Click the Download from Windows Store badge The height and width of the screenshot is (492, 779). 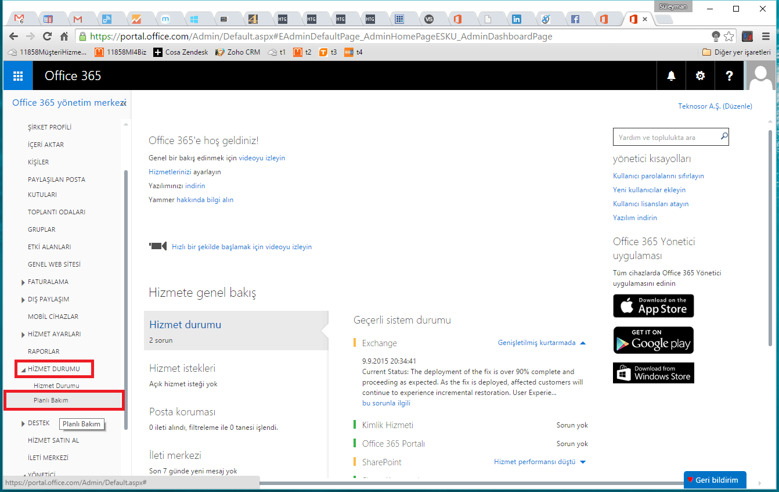point(653,372)
